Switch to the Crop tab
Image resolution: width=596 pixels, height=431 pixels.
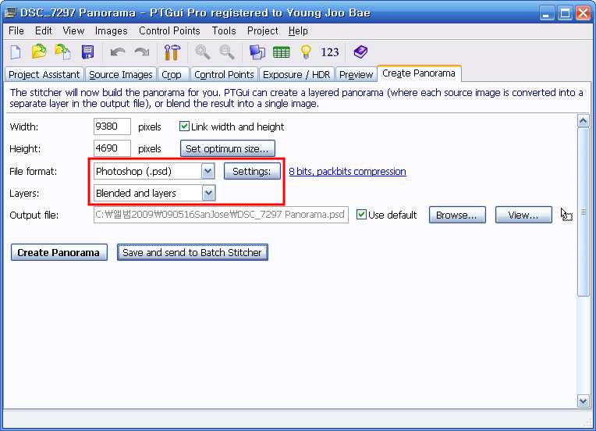pyautogui.click(x=172, y=74)
